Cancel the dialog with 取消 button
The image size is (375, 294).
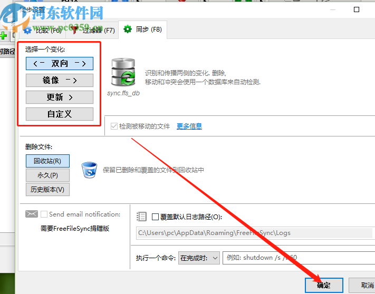[x=362, y=285]
